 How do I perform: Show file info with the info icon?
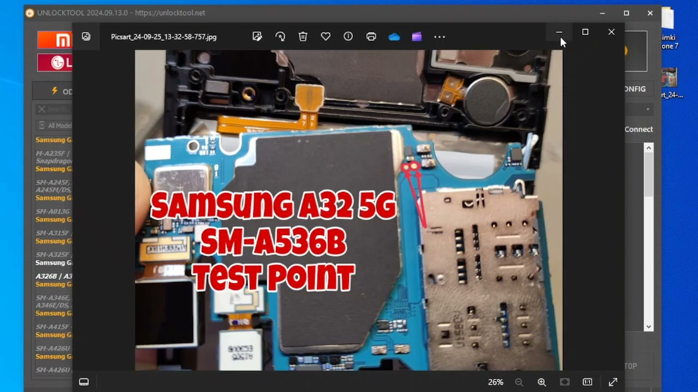(348, 36)
